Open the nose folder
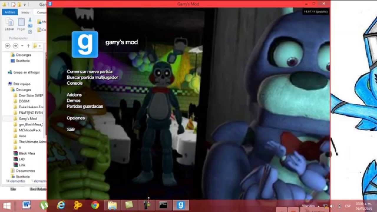 pyautogui.click(x=20, y=136)
